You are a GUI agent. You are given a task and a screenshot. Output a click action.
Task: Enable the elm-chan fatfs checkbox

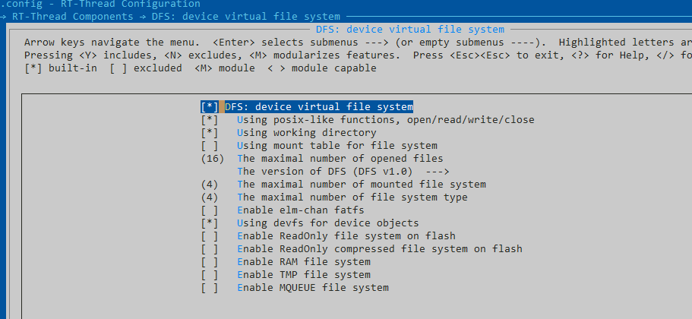210,210
